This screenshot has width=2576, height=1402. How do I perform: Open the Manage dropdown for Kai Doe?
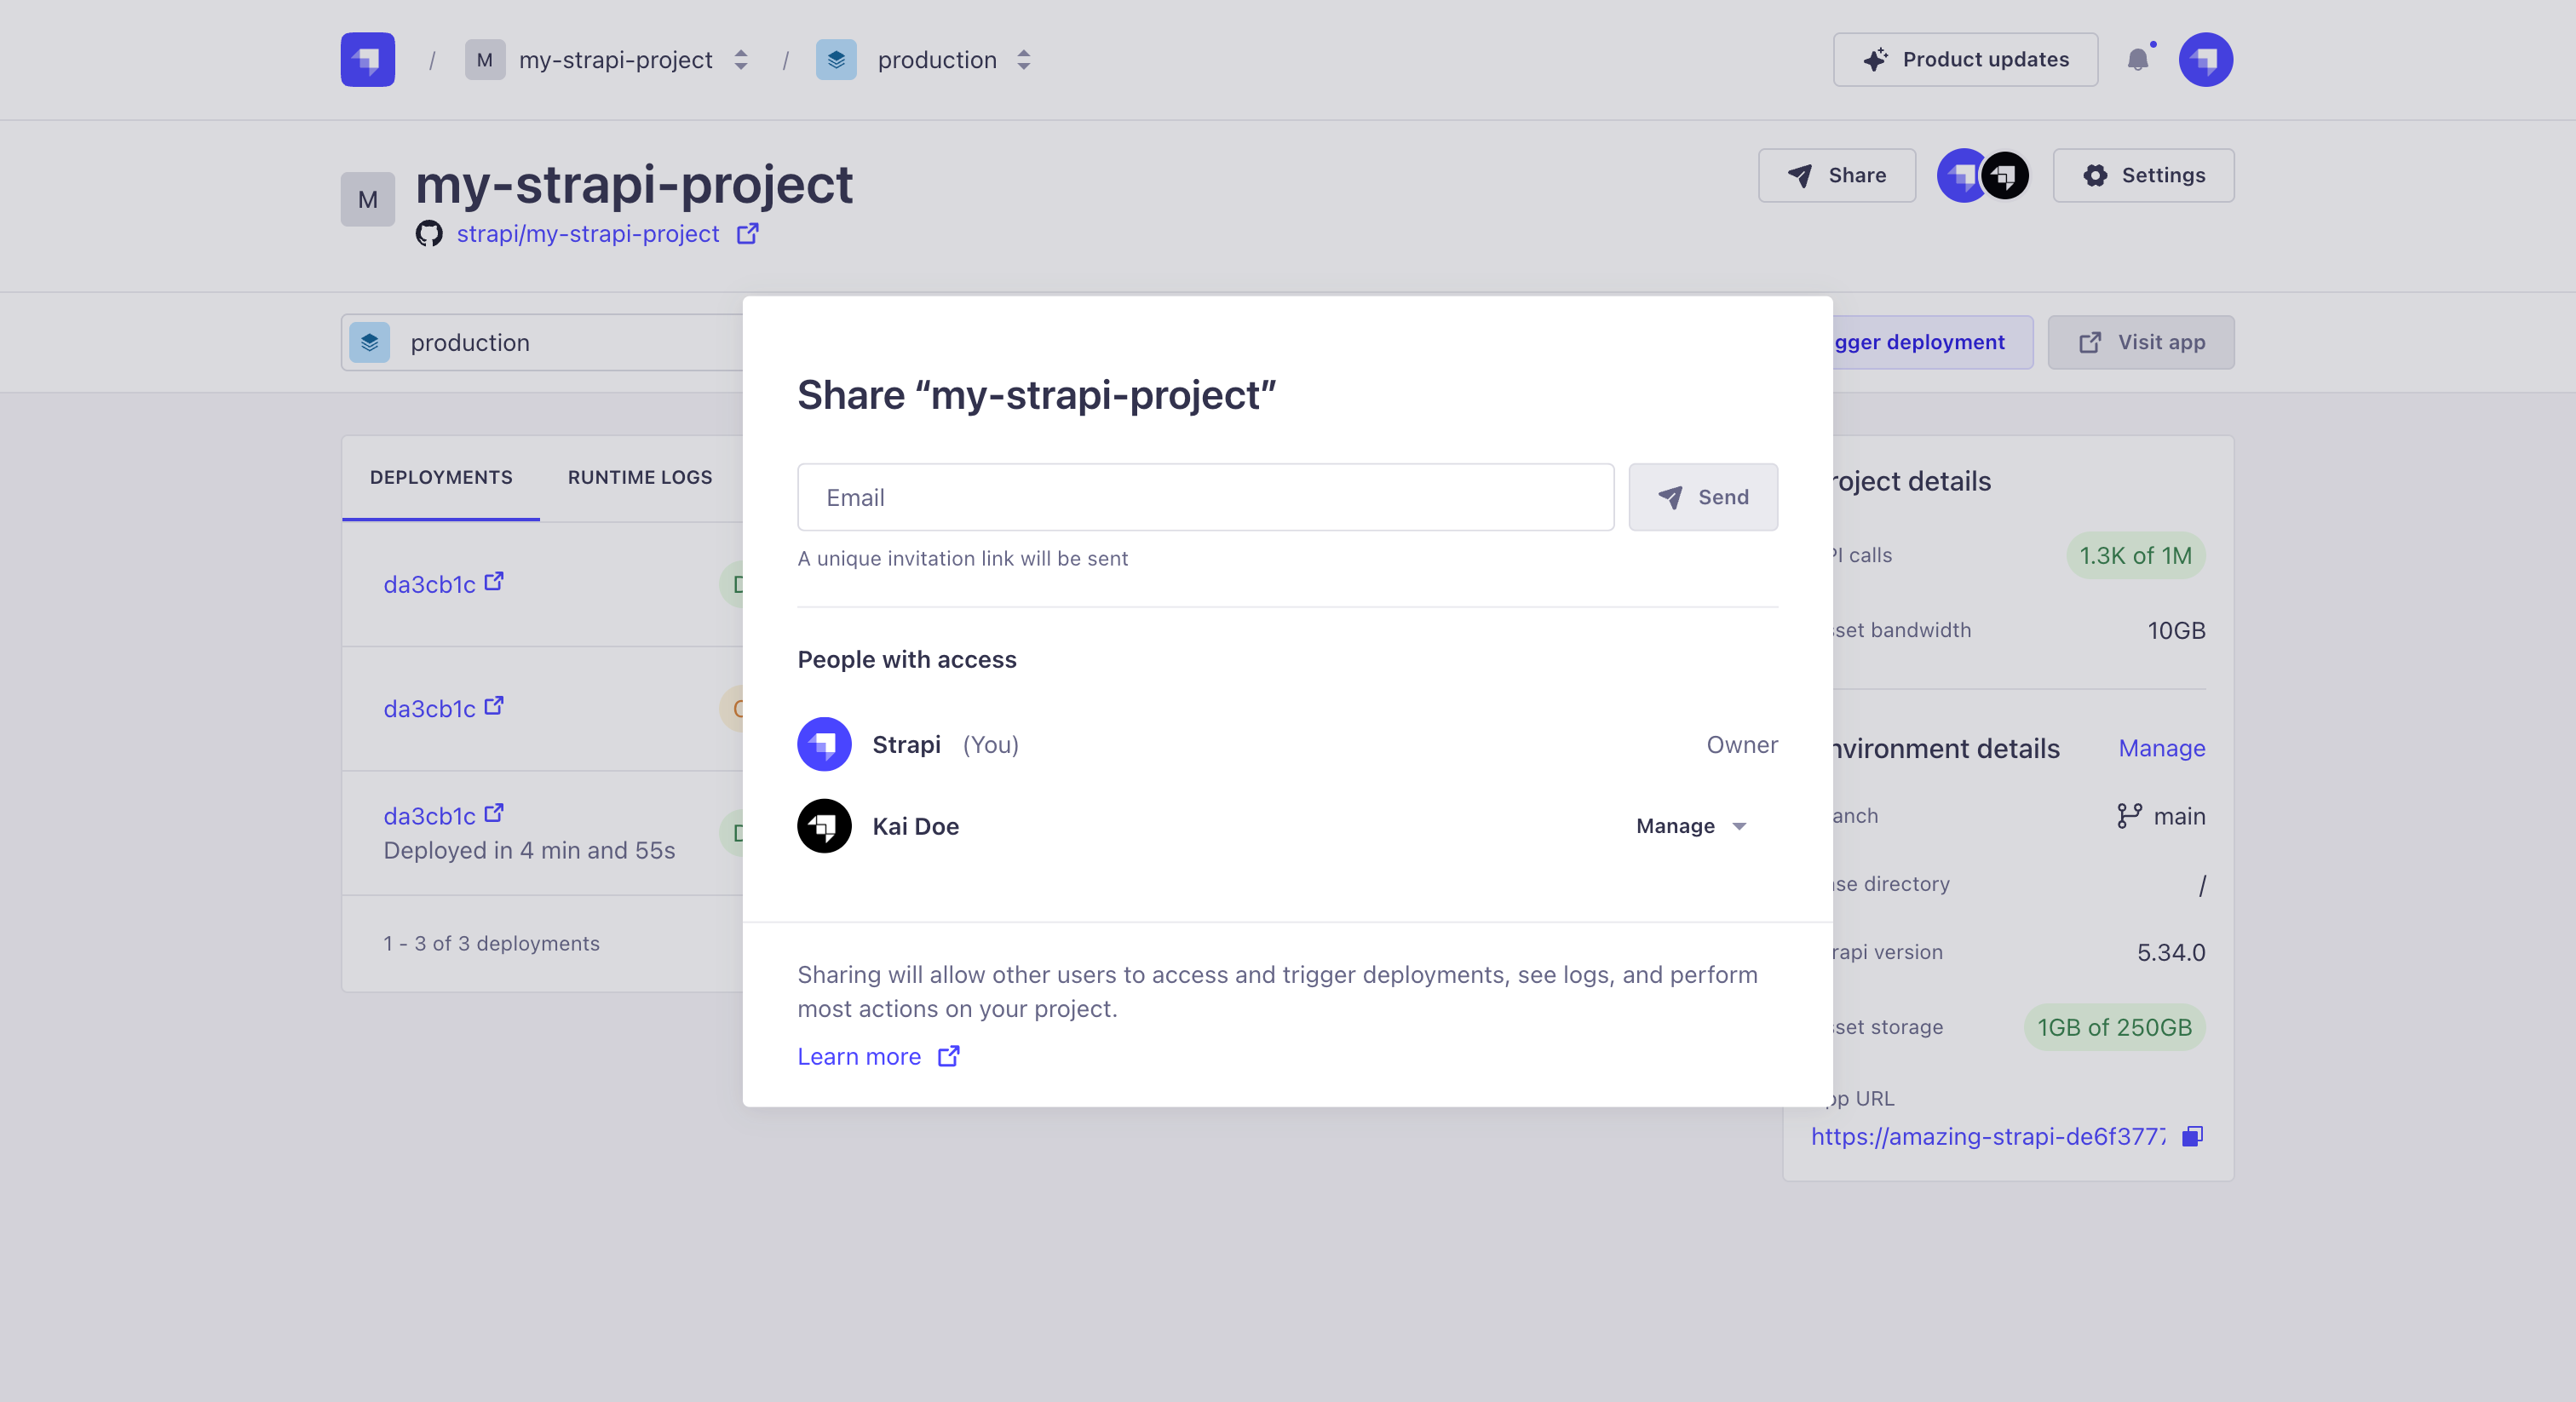tap(1690, 826)
